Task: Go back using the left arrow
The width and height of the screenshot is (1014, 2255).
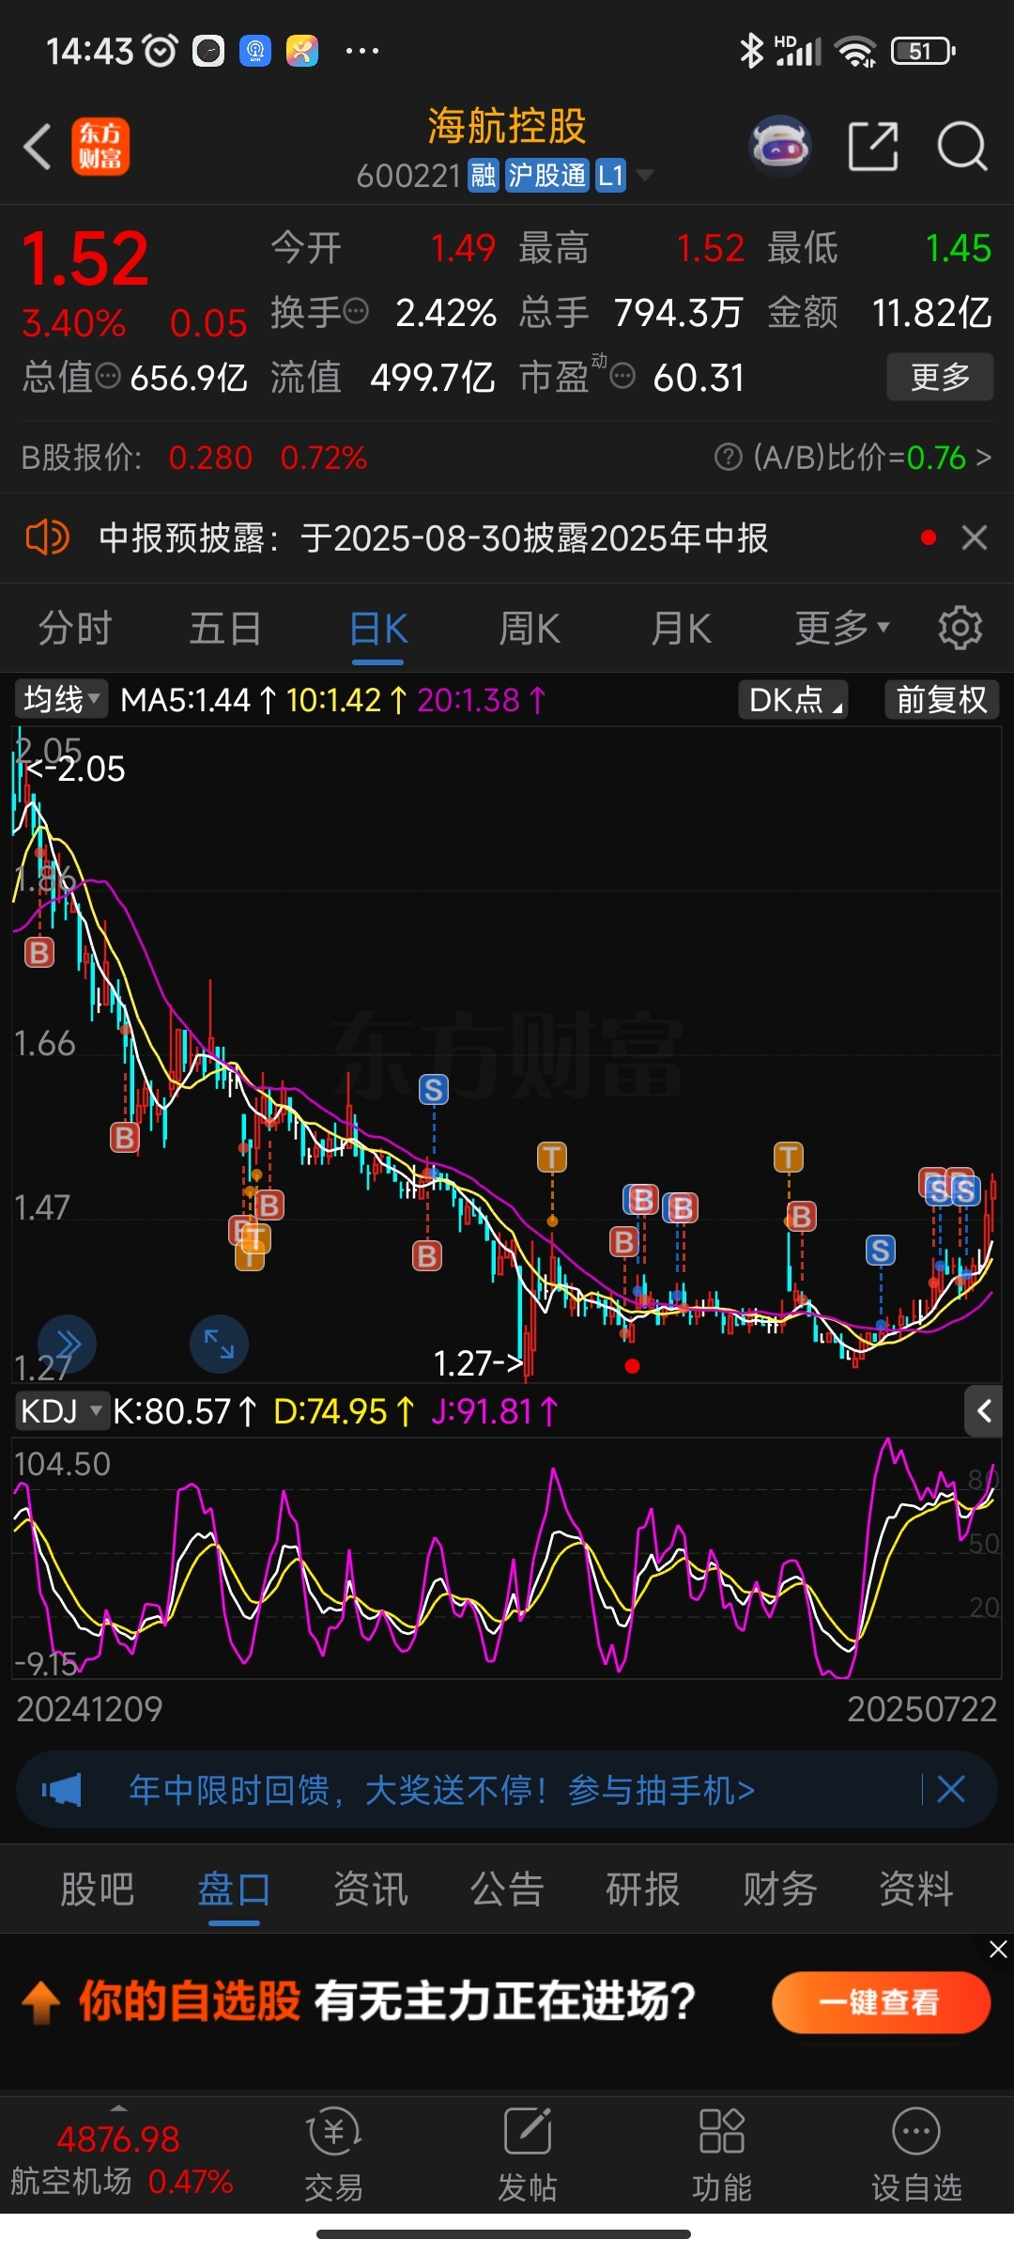Action: [x=38, y=148]
